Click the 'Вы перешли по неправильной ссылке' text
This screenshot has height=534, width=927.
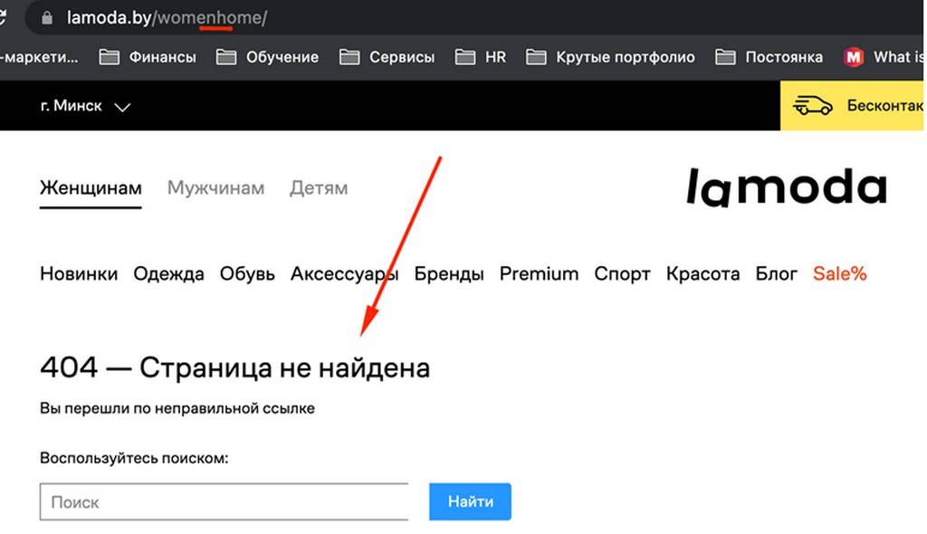(177, 408)
